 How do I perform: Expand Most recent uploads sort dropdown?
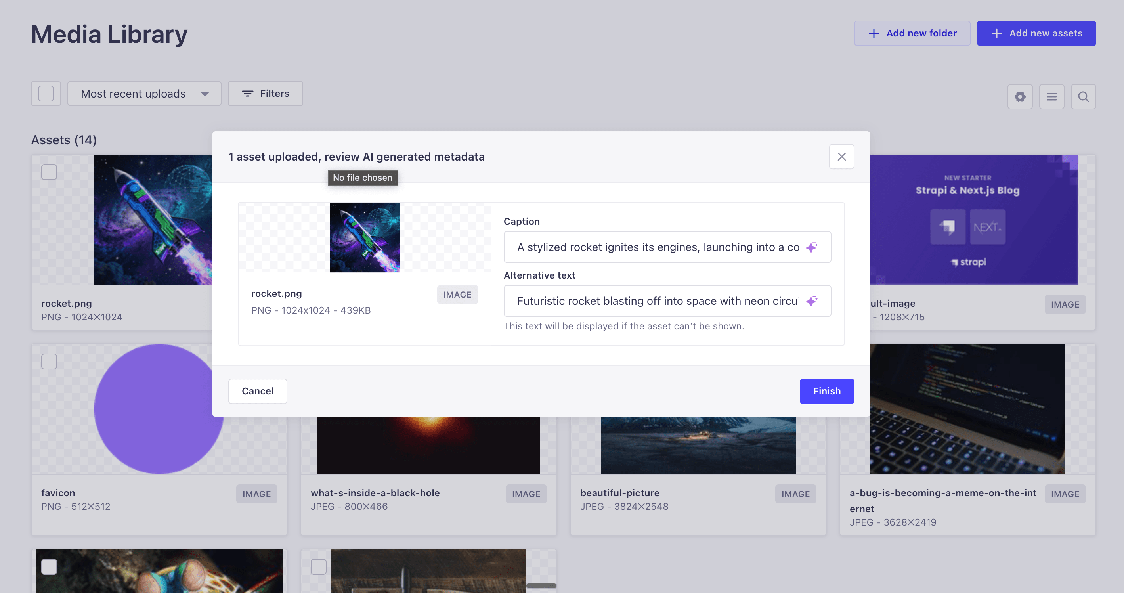pos(144,94)
